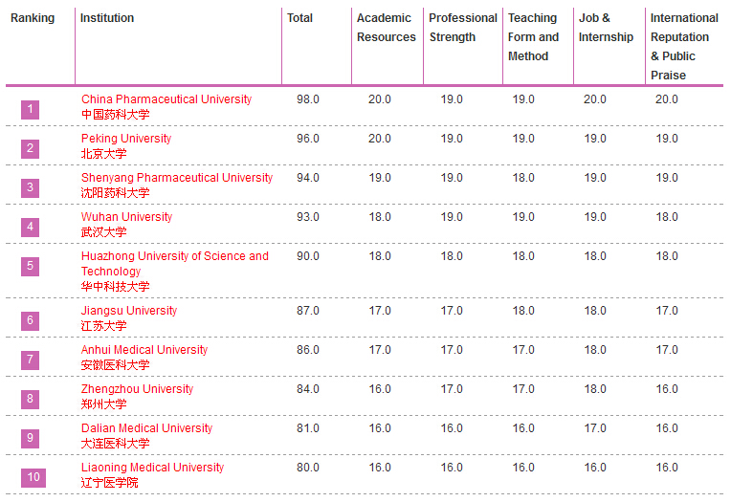The width and height of the screenshot is (731, 502).
Task: Open Shenyang Pharmaceutical University link
Action: tap(177, 178)
